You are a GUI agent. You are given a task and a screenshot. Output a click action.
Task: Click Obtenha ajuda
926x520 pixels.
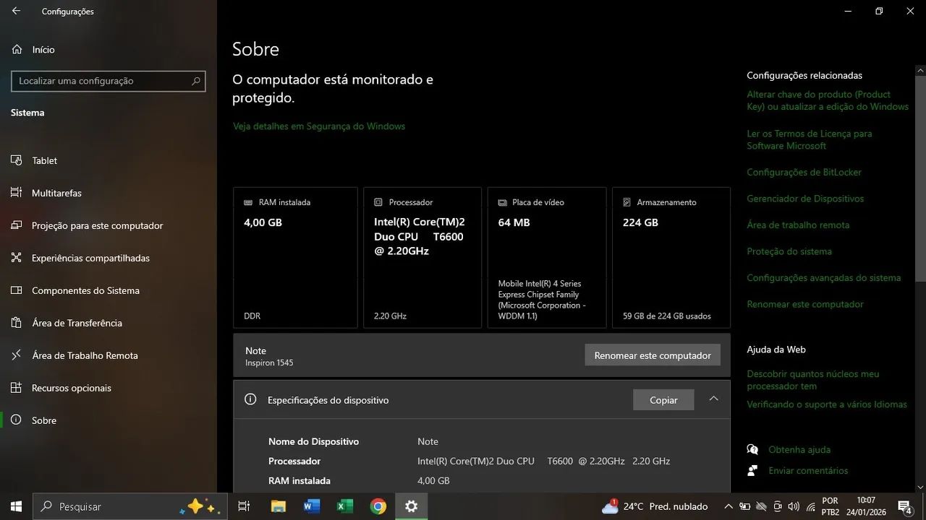pyautogui.click(x=799, y=449)
